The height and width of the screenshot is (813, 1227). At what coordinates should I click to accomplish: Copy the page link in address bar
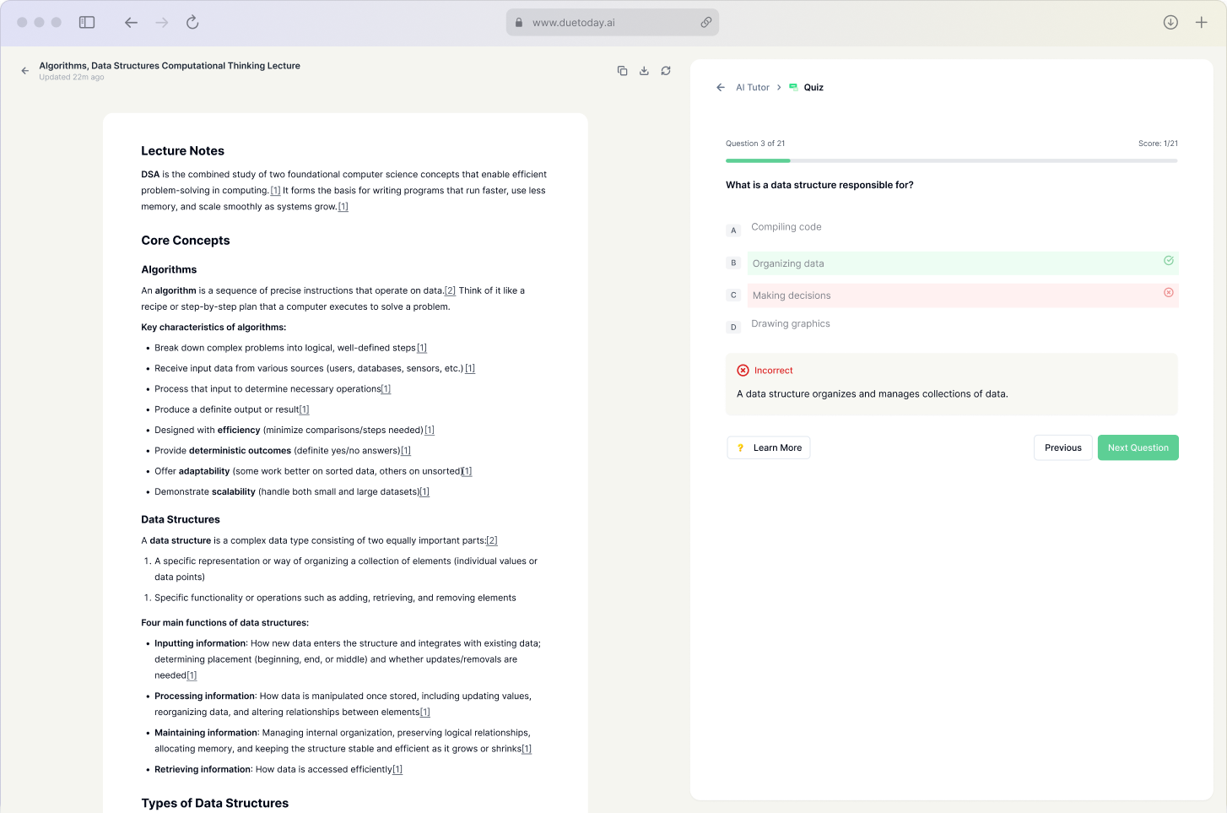point(706,23)
